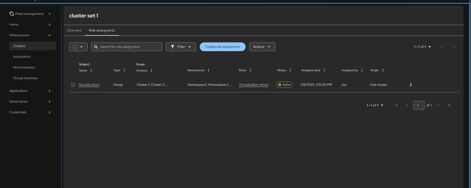Go to last page in bottom pagination
The image size is (471, 188).
click(x=449, y=105)
